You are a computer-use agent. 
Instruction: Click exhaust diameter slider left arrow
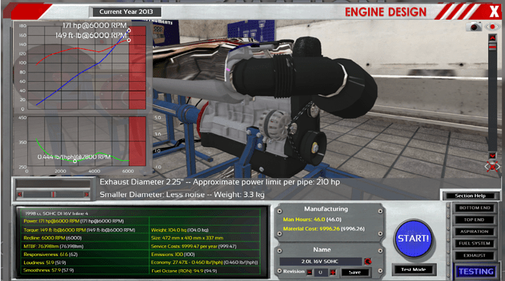(x=20, y=194)
